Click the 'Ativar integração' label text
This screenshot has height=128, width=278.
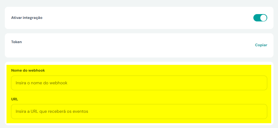tap(27, 18)
